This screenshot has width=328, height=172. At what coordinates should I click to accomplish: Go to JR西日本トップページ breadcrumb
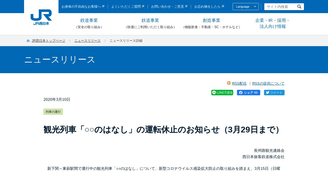tap(48, 41)
